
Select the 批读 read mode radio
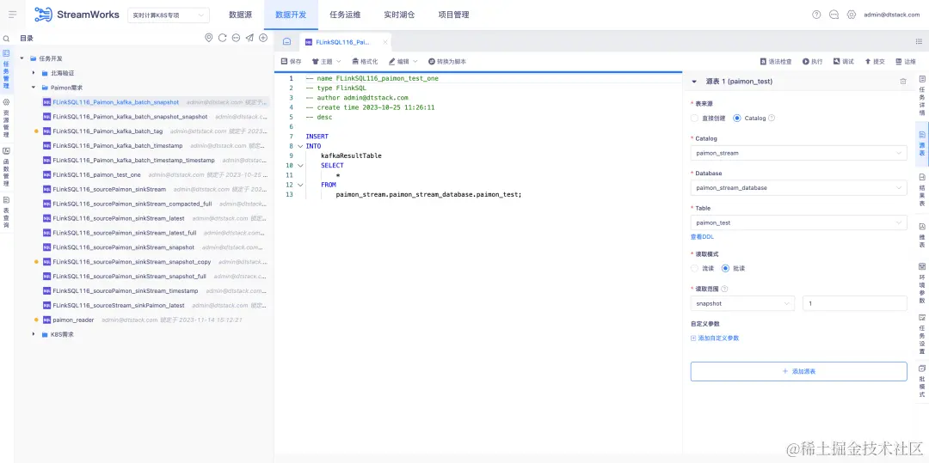(x=725, y=268)
